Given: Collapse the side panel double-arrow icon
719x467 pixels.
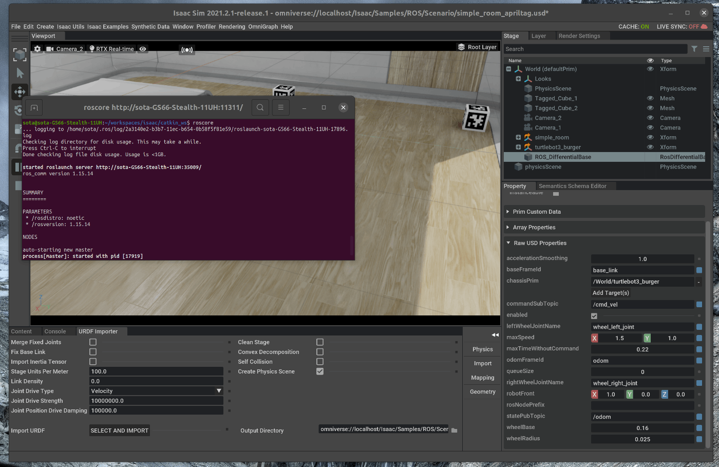Looking at the screenshot, I should (495, 334).
